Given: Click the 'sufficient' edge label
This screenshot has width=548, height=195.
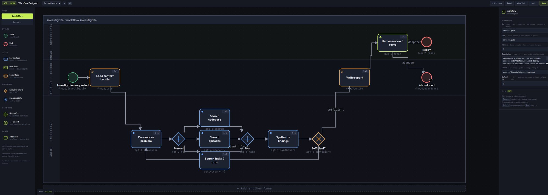Looking at the screenshot, I should pos(335,110).
